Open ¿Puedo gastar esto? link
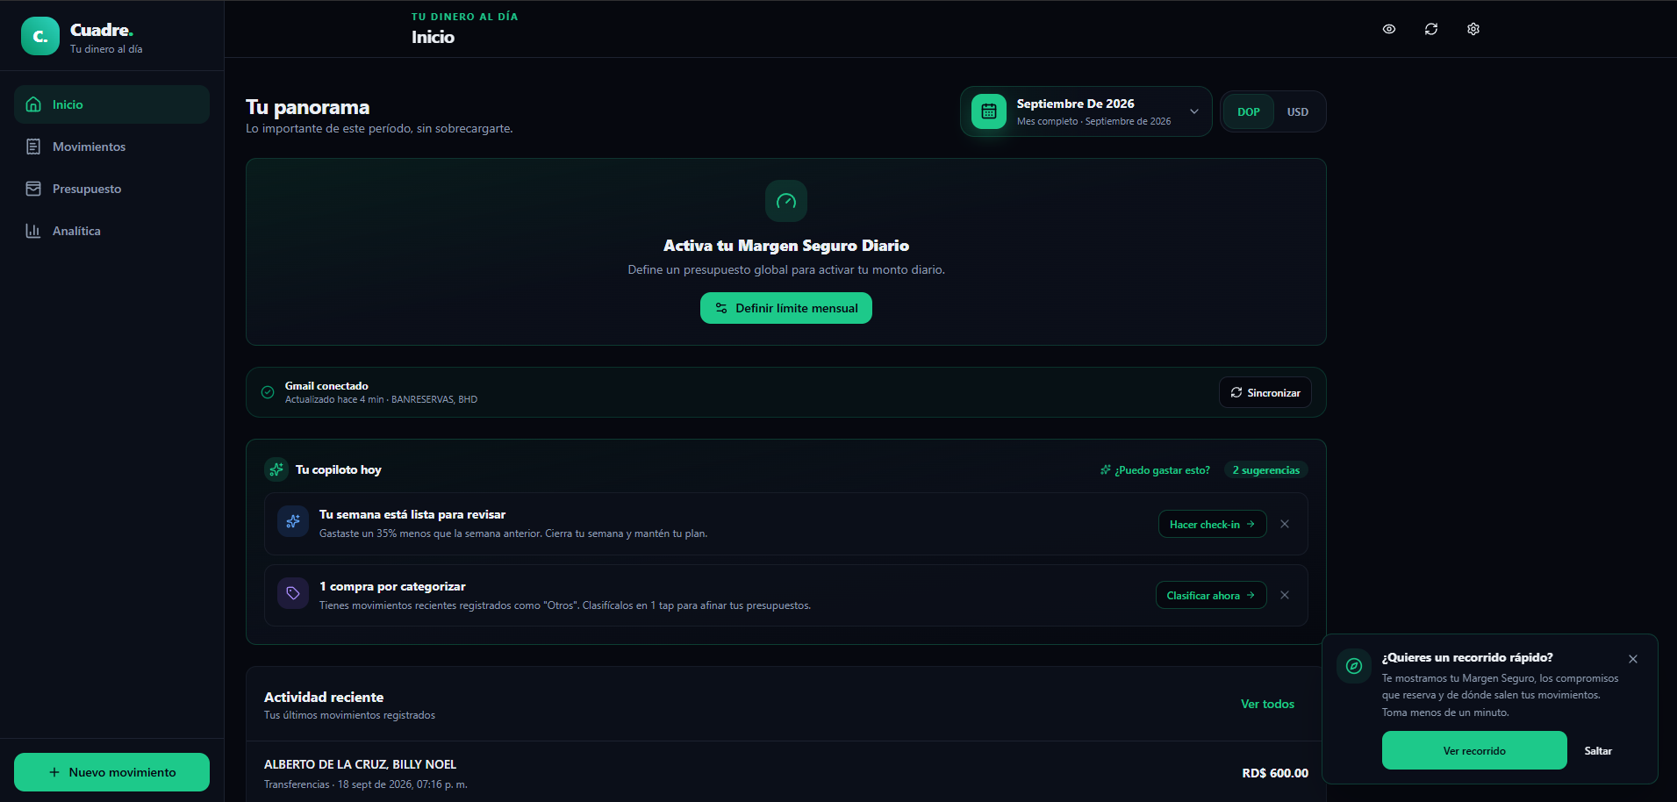 (1155, 470)
